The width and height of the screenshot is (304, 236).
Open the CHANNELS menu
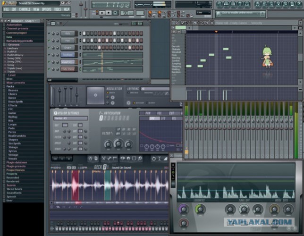click(x=25, y=9)
